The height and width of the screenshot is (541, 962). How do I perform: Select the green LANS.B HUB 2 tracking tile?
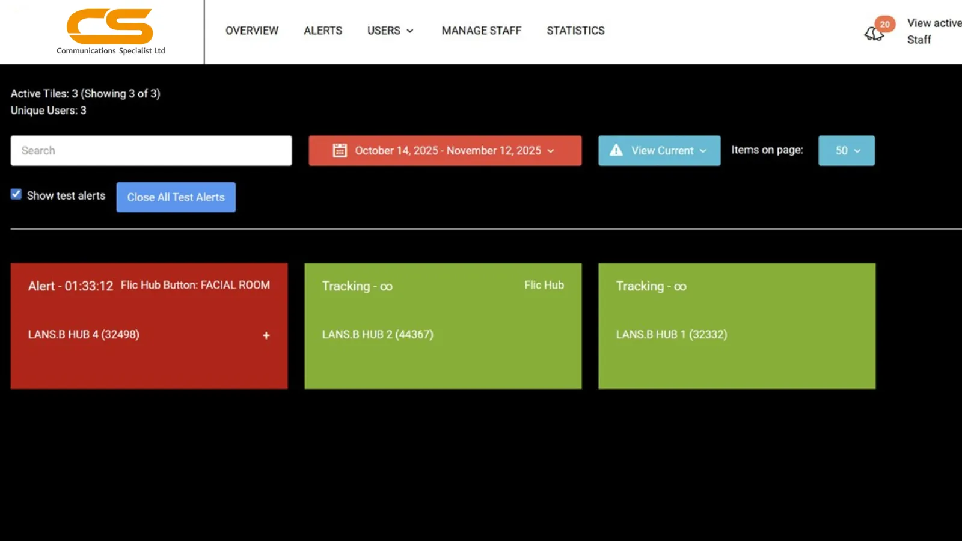coord(443,326)
